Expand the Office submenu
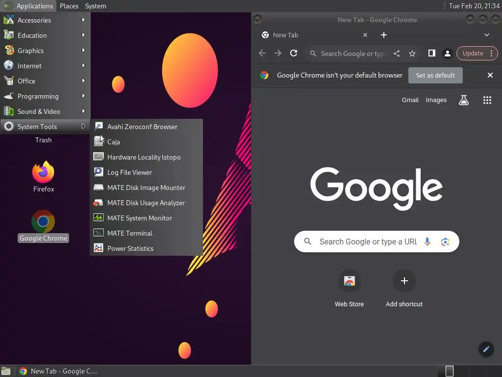This screenshot has height=377, width=502. pyautogui.click(x=45, y=81)
